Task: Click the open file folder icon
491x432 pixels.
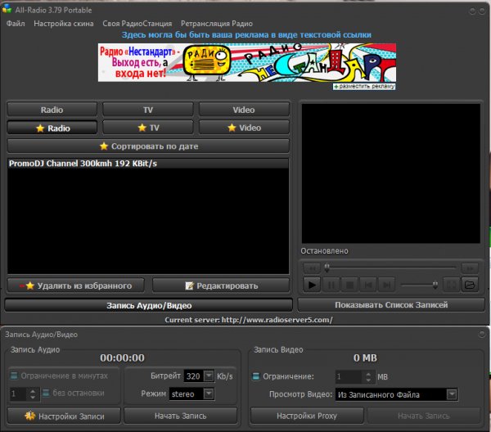Action: [x=470, y=285]
